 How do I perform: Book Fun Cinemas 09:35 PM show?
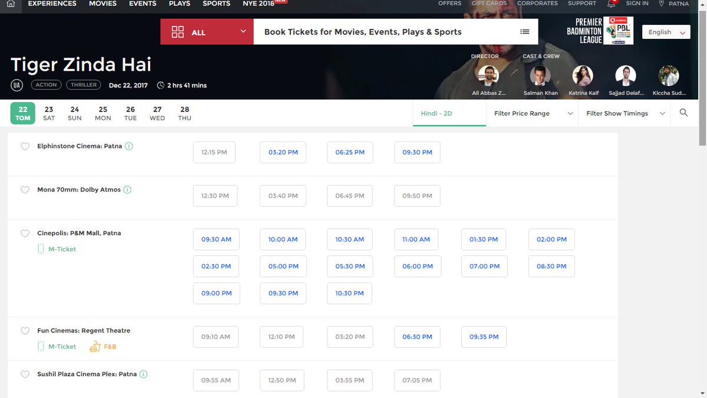tap(484, 337)
